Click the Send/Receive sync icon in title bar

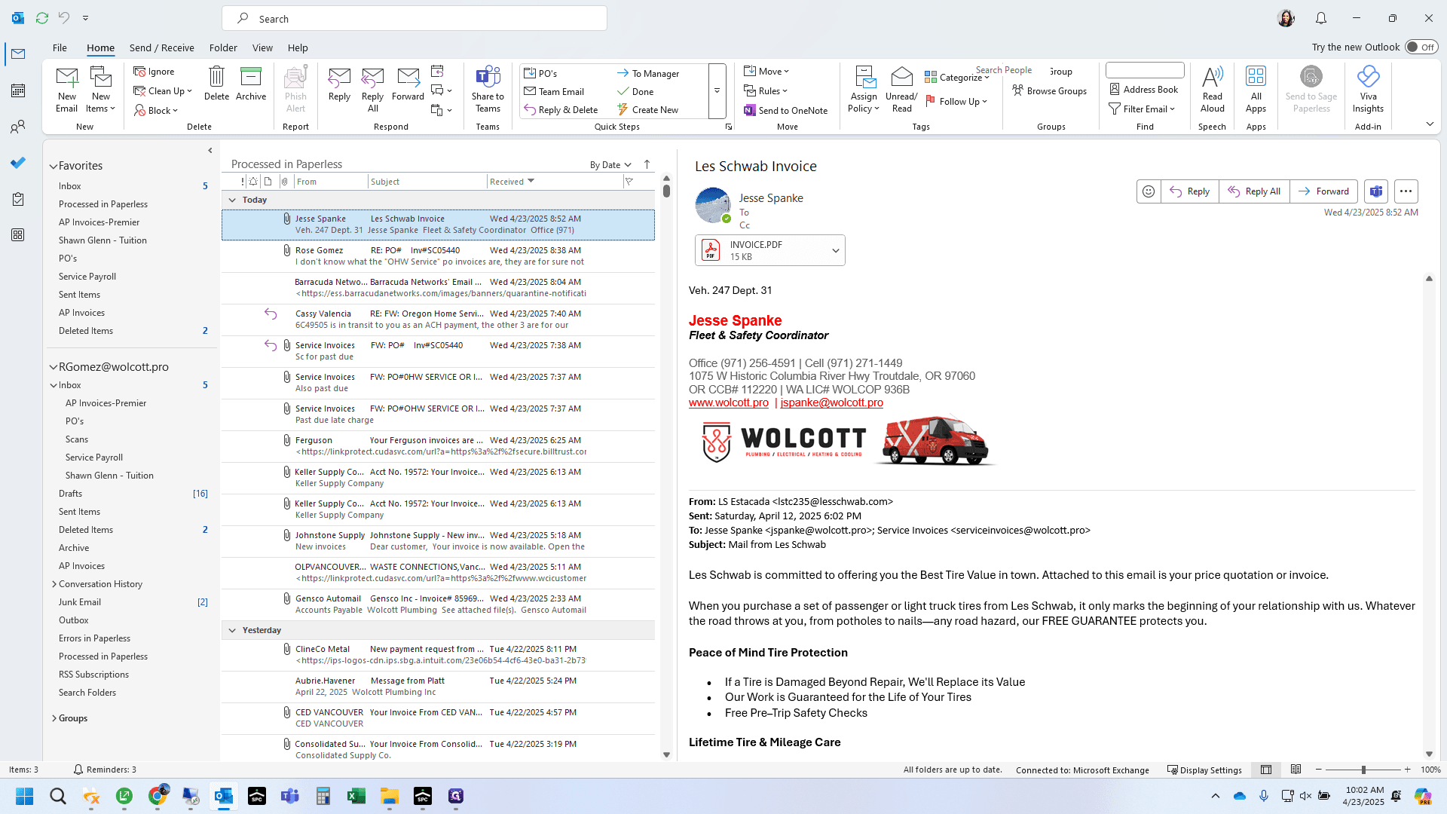pyautogui.click(x=42, y=18)
